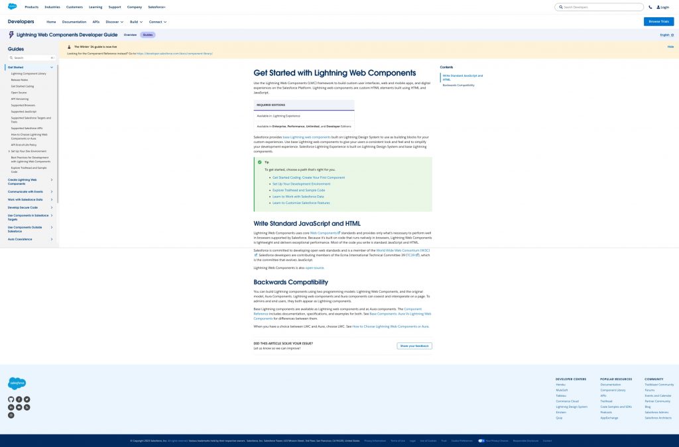Screen dimensions: 679x447
Task: Open the RSS feed icon
Action: point(27,407)
